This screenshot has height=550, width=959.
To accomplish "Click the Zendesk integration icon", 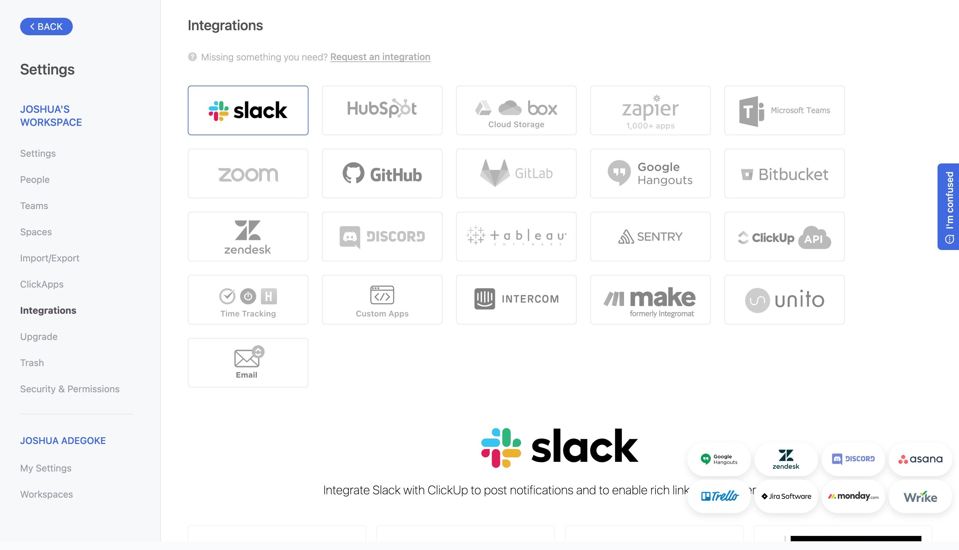I will pos(248,236).
